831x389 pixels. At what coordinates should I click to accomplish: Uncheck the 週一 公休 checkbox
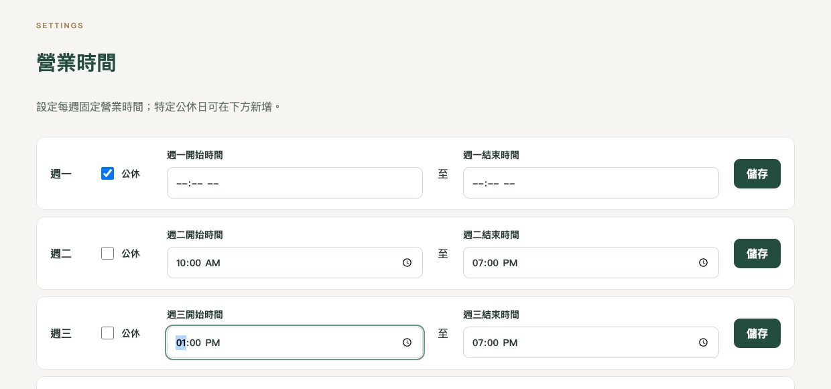coord(107,174)
